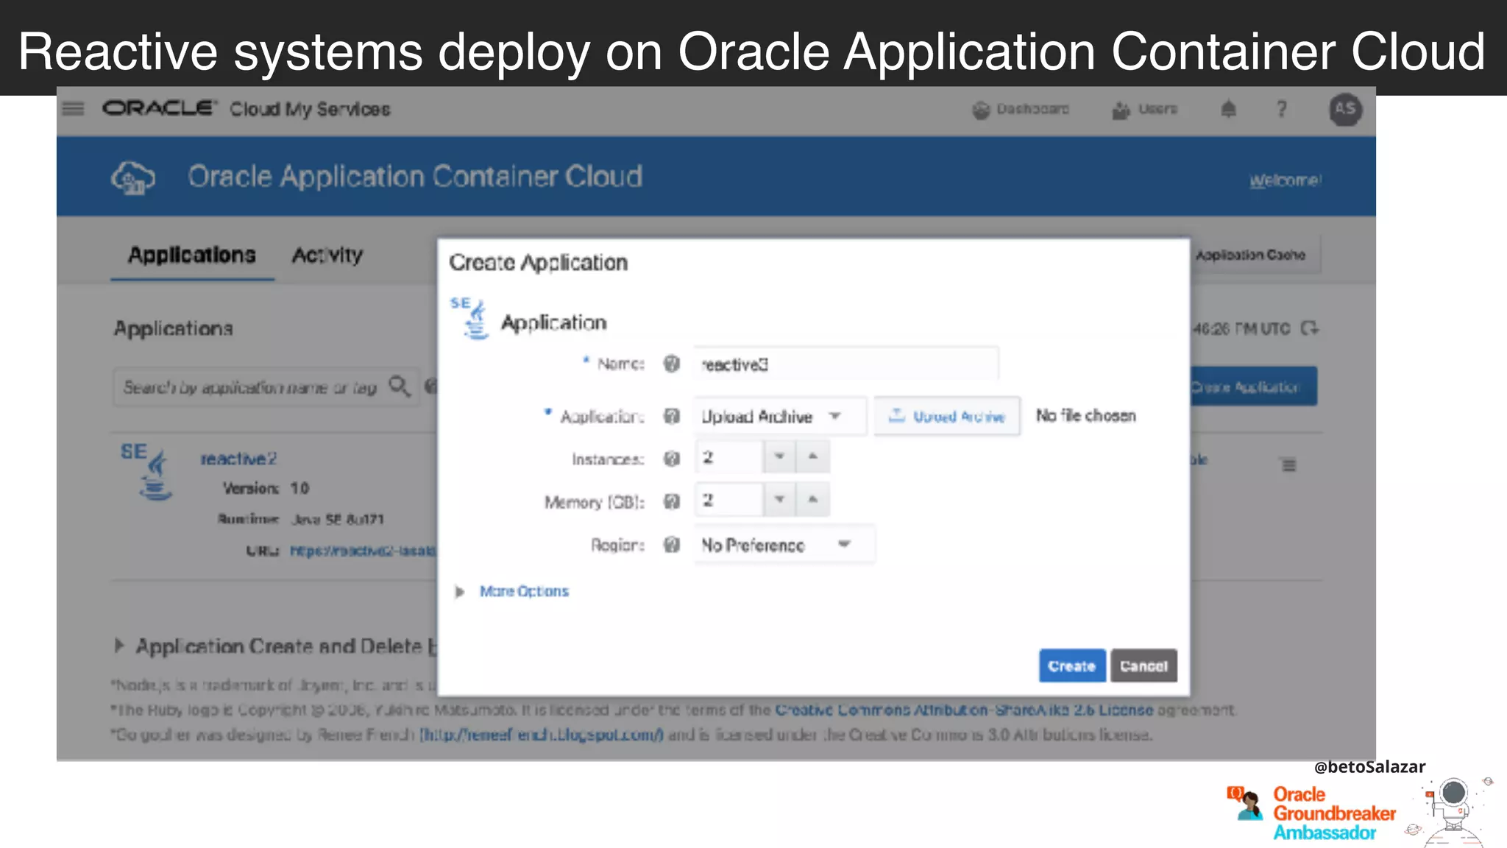
Task: Edit the Name field containing reactive3
Action: point(845,364)
